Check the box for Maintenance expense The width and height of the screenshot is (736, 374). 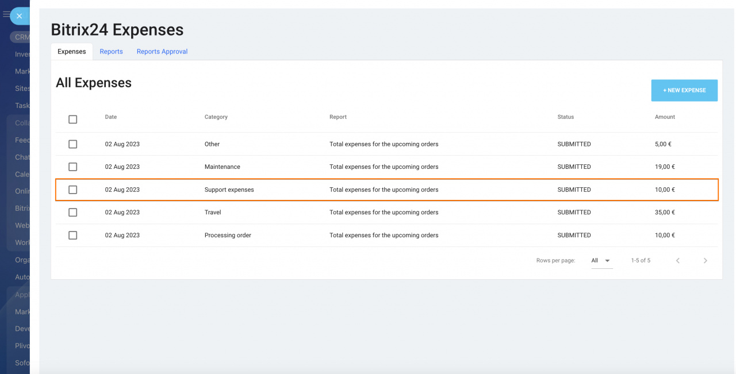pos(72,167)
